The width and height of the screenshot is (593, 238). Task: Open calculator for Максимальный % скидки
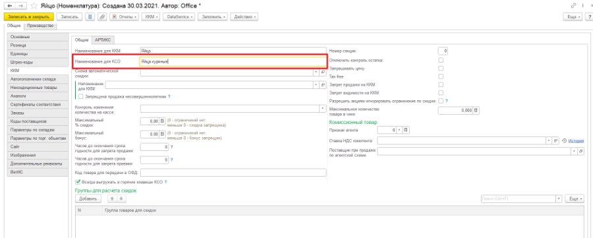pyautogui.click(x=163, y=121)
